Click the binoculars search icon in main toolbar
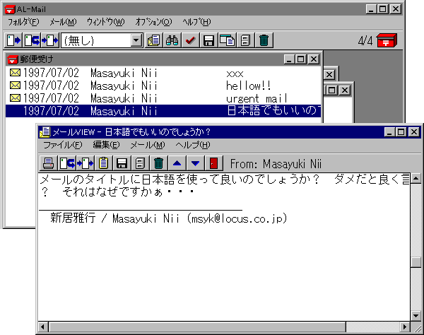The height and width of the screenshot is (335, 424). pyautogui.click(x=171, y=40)
